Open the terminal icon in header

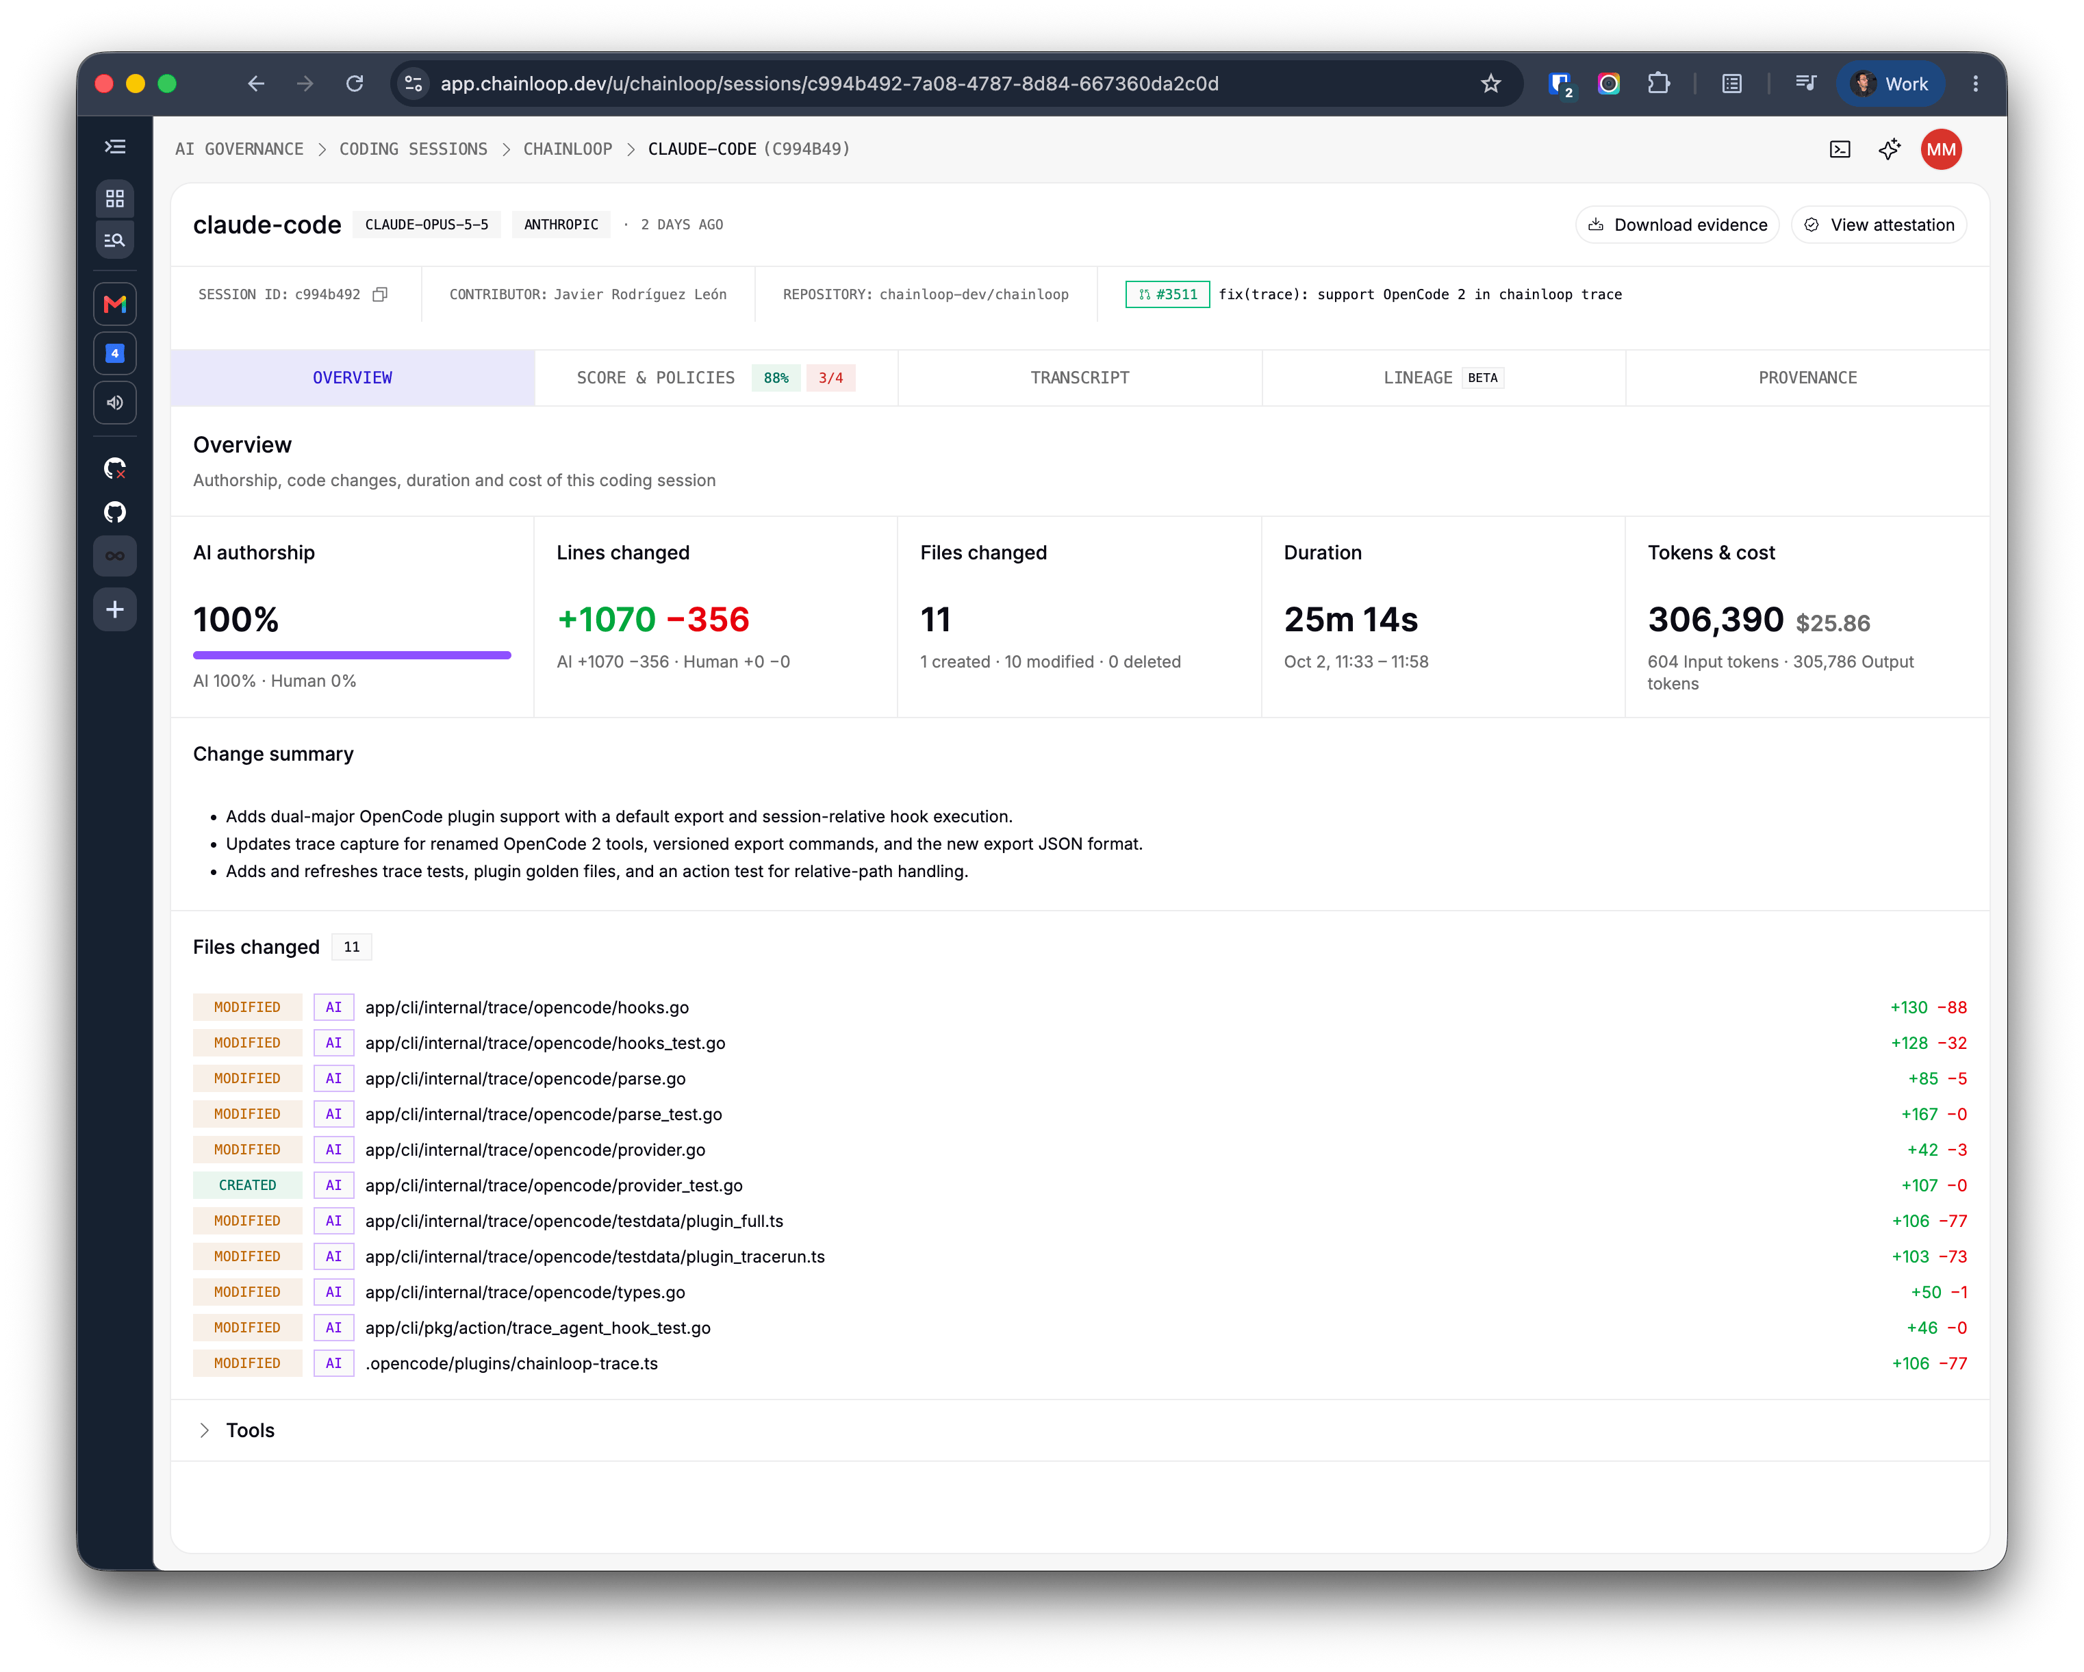[1840, 149]
